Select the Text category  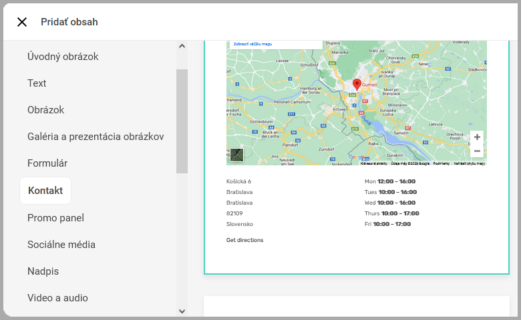(37, 83)
